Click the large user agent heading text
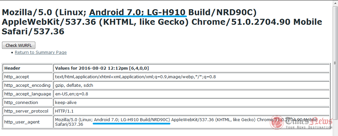 pyautogui.click(x=162, y=22)
